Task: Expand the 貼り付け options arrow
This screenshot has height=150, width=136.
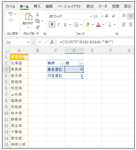Action: pos(28,27)
